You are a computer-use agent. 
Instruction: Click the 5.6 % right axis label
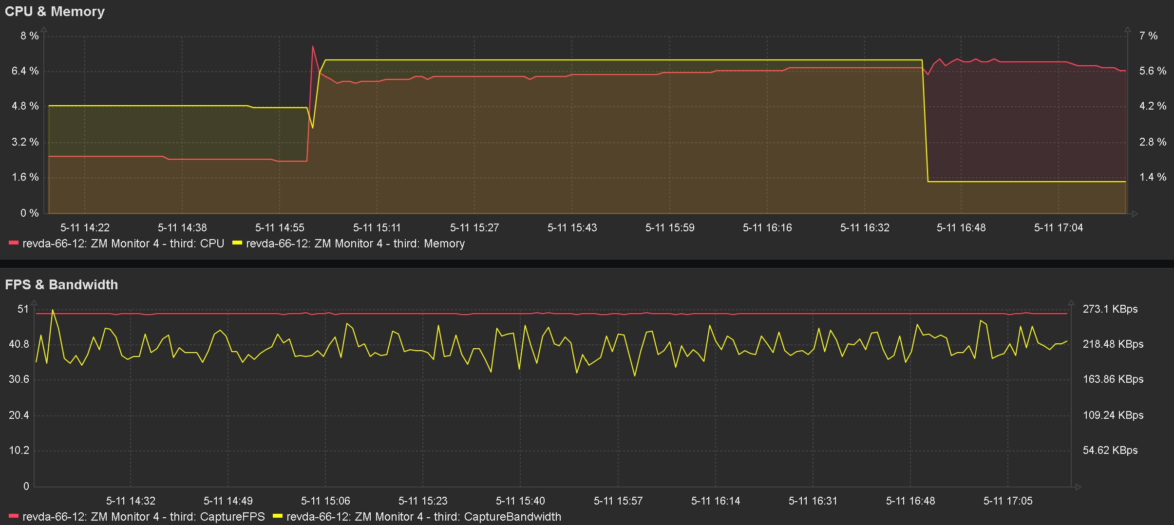coord(1153,71)
